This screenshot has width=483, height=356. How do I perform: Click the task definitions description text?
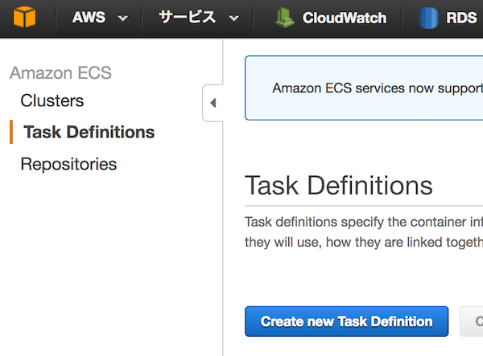point(364,231)
